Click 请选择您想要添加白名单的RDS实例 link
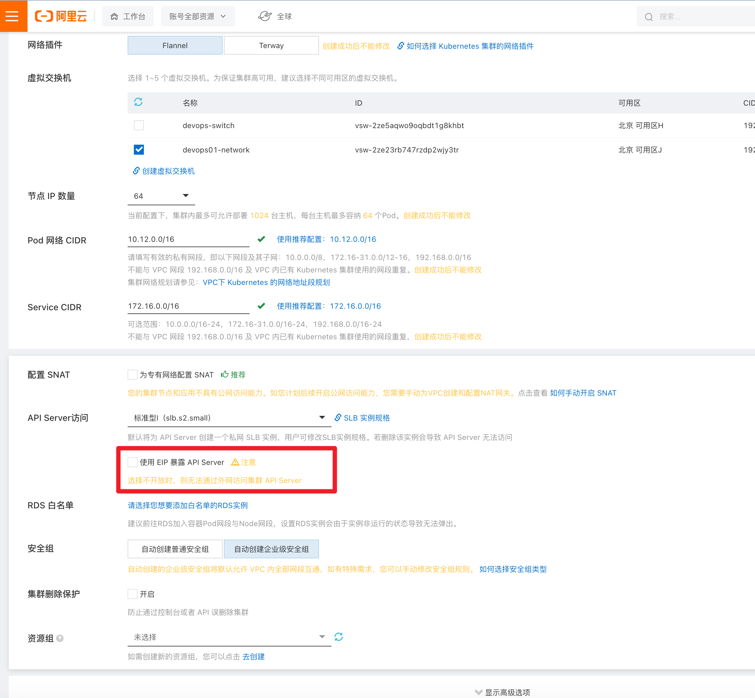The image size is (755, 698). (x=188, y=505)
